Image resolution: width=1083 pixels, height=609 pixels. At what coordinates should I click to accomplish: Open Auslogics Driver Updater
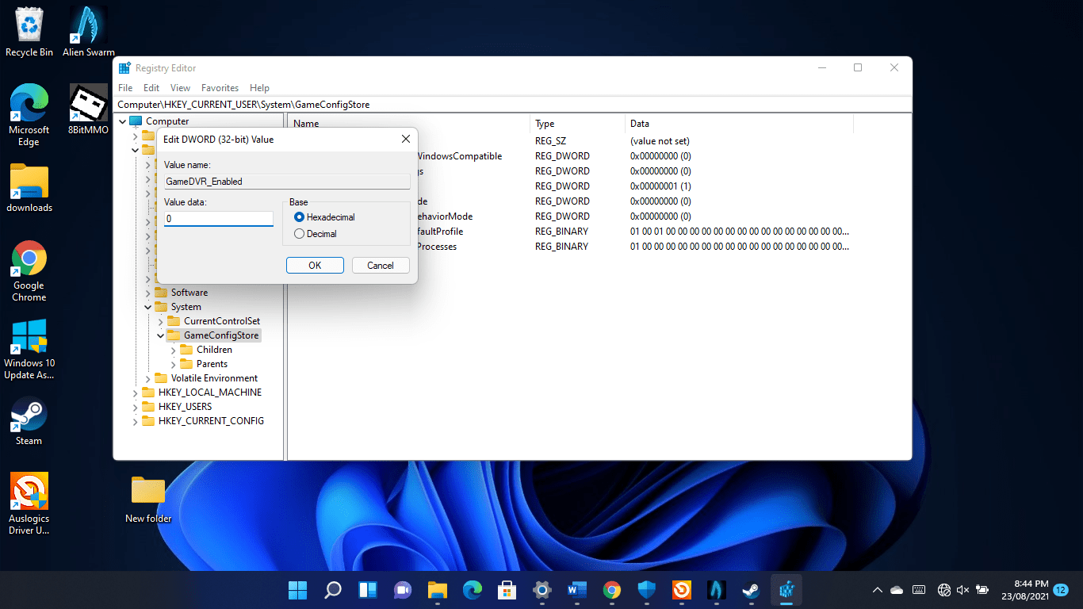29,492
